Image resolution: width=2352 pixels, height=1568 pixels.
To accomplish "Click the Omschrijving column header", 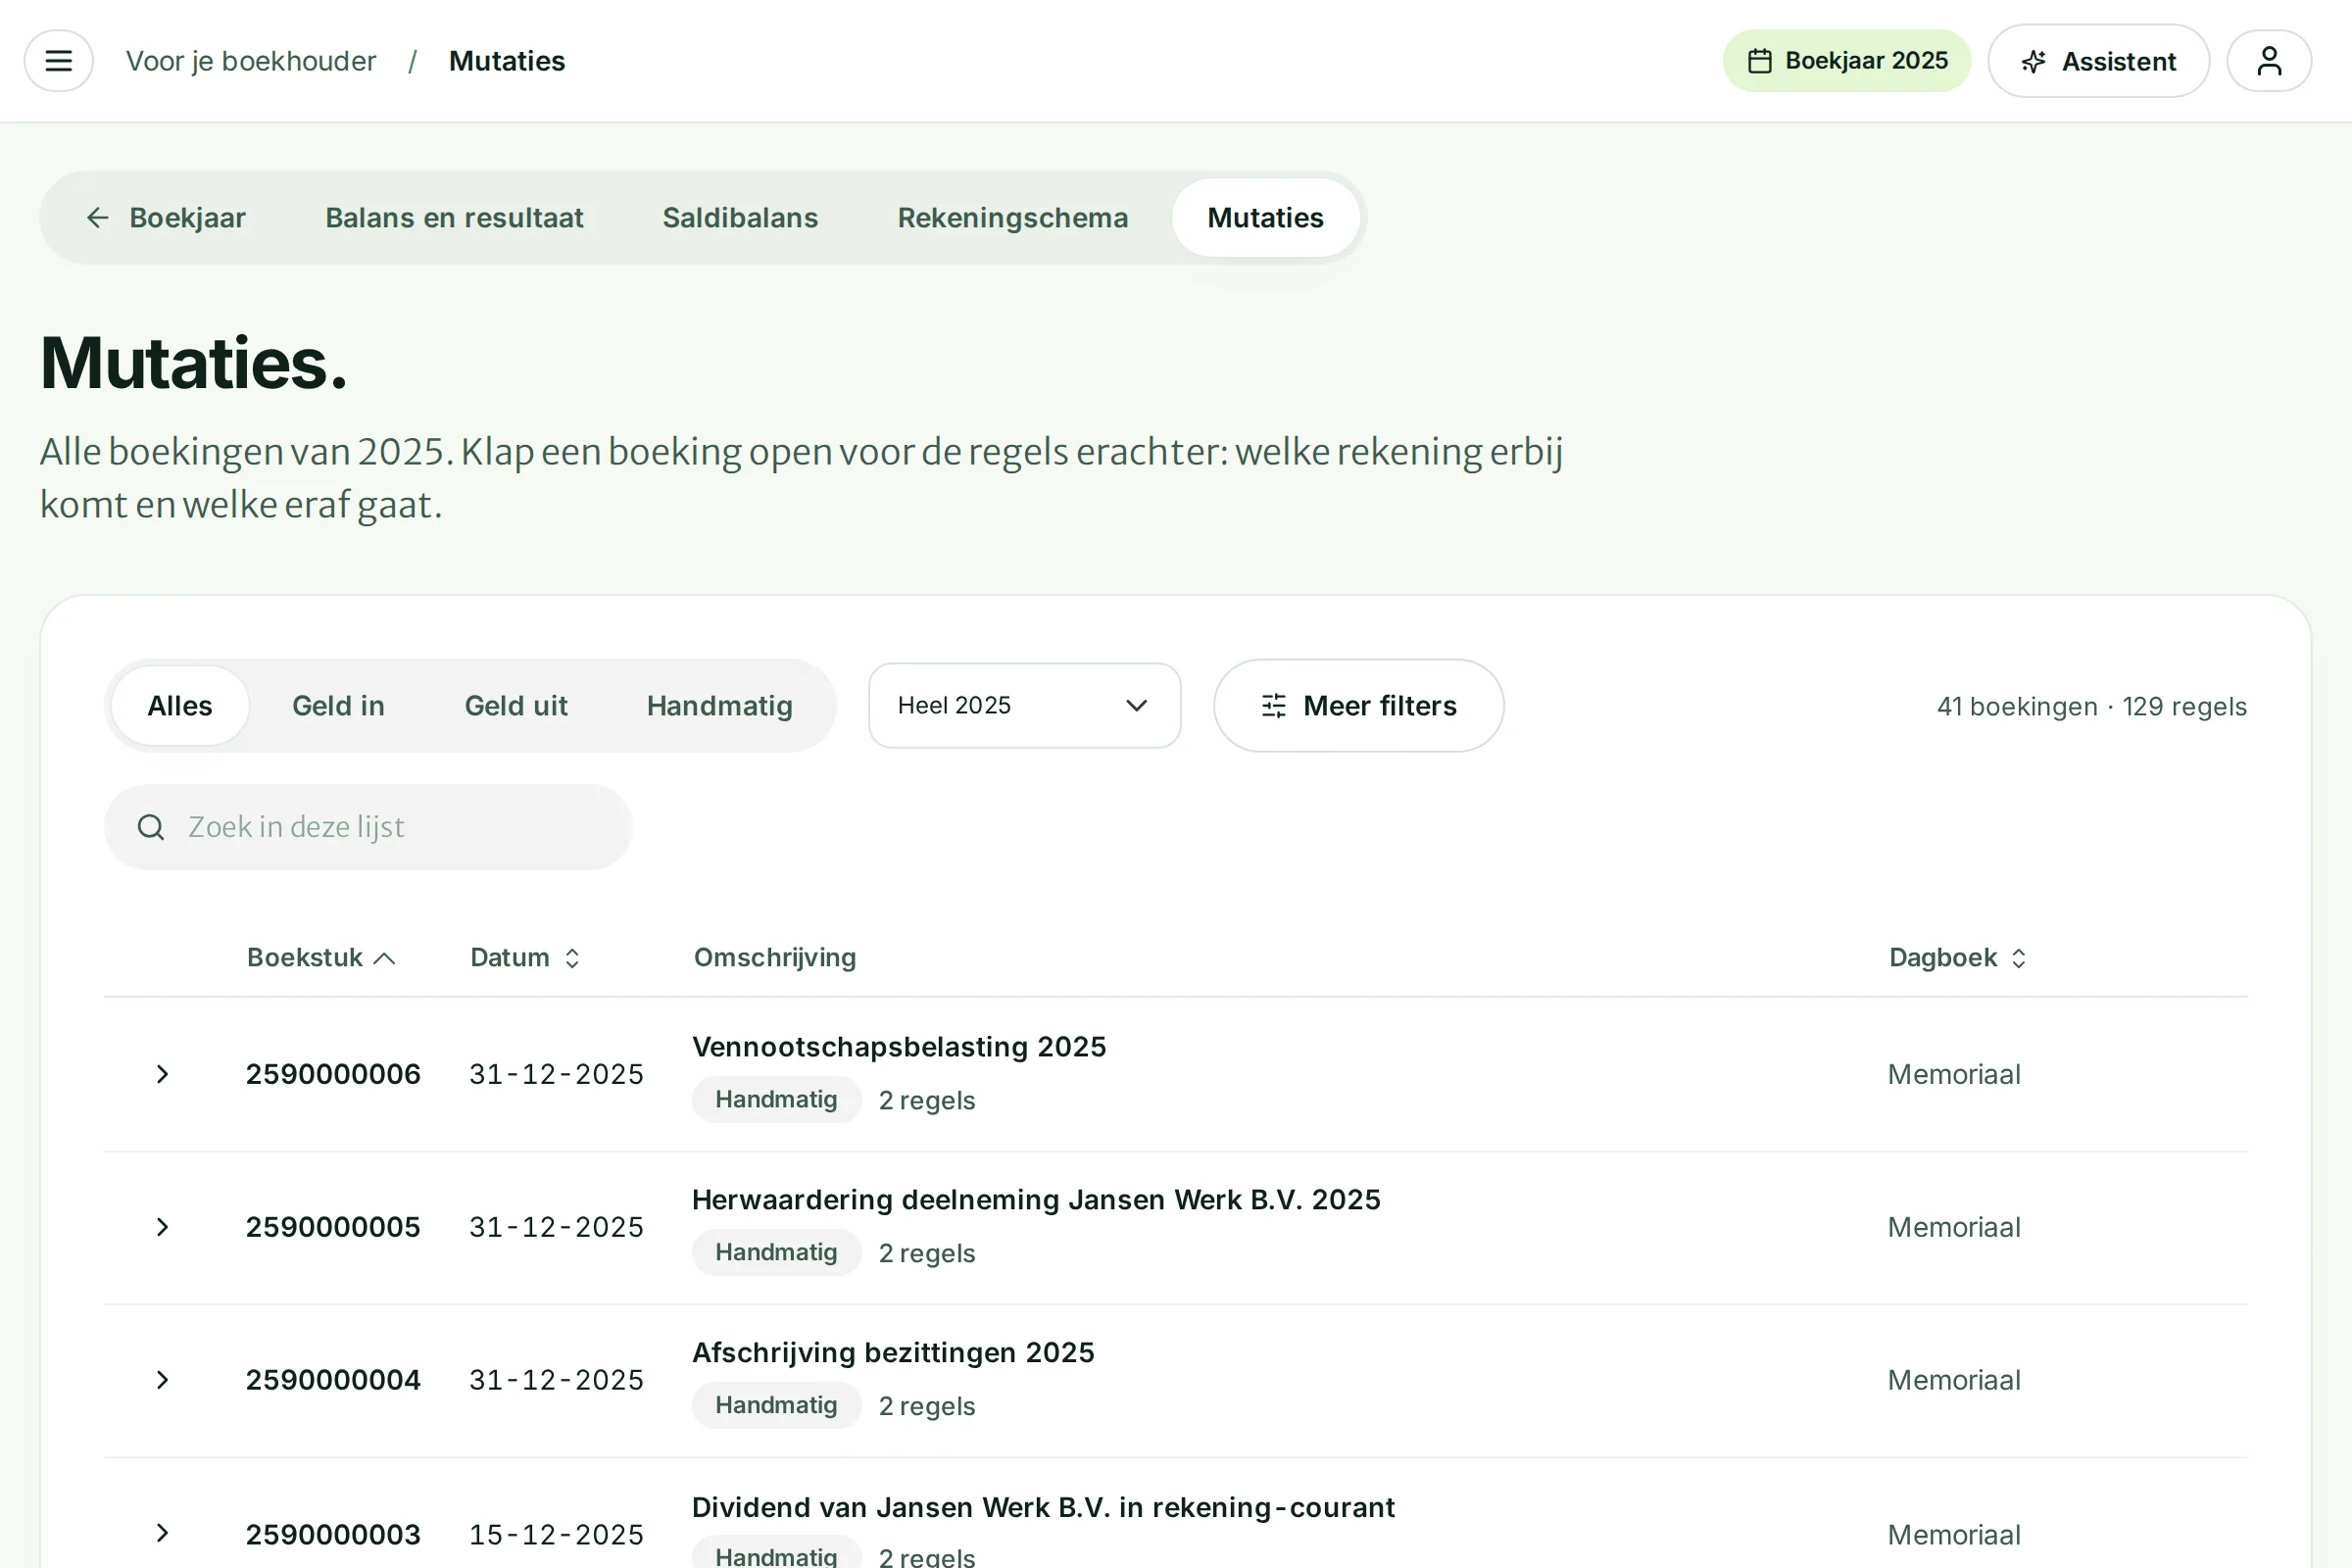I will pyautogui.click(x=775, y=958).
